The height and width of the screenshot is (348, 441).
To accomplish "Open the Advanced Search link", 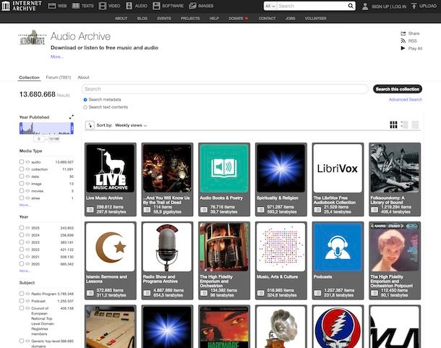I will [x=406, y=100].
